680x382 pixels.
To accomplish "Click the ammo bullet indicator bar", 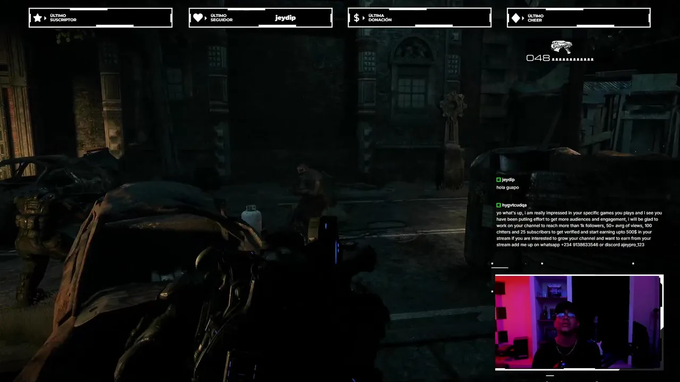I will coord(573,58).
